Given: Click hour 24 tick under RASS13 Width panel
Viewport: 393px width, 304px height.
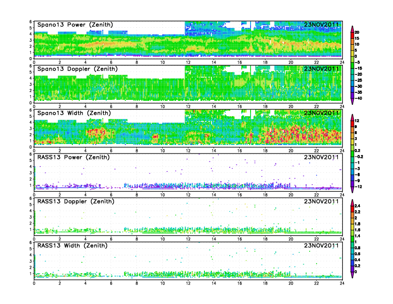Looking at the screenshot, I should 342,283.
